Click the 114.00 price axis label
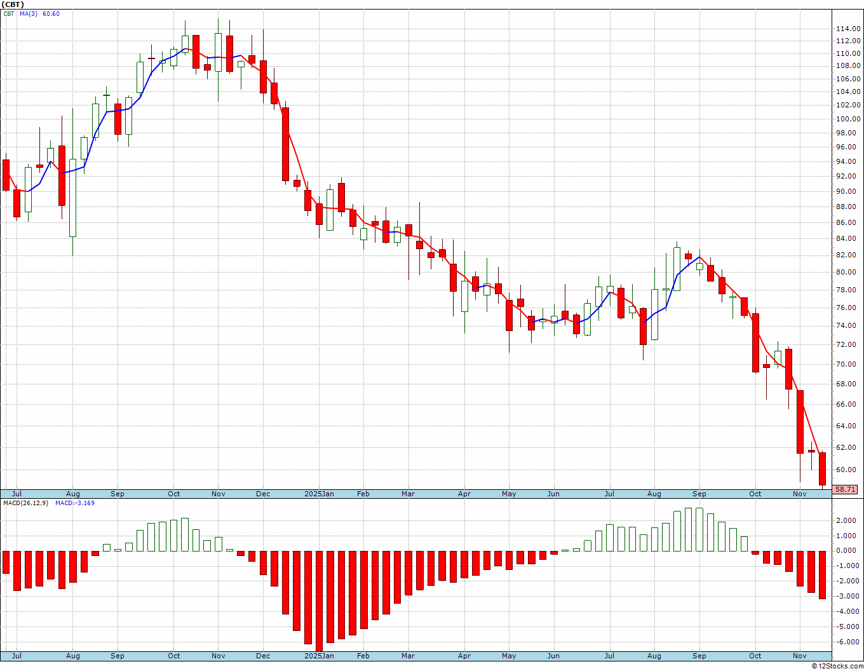The image size is (864, 671). coord(848,29)
